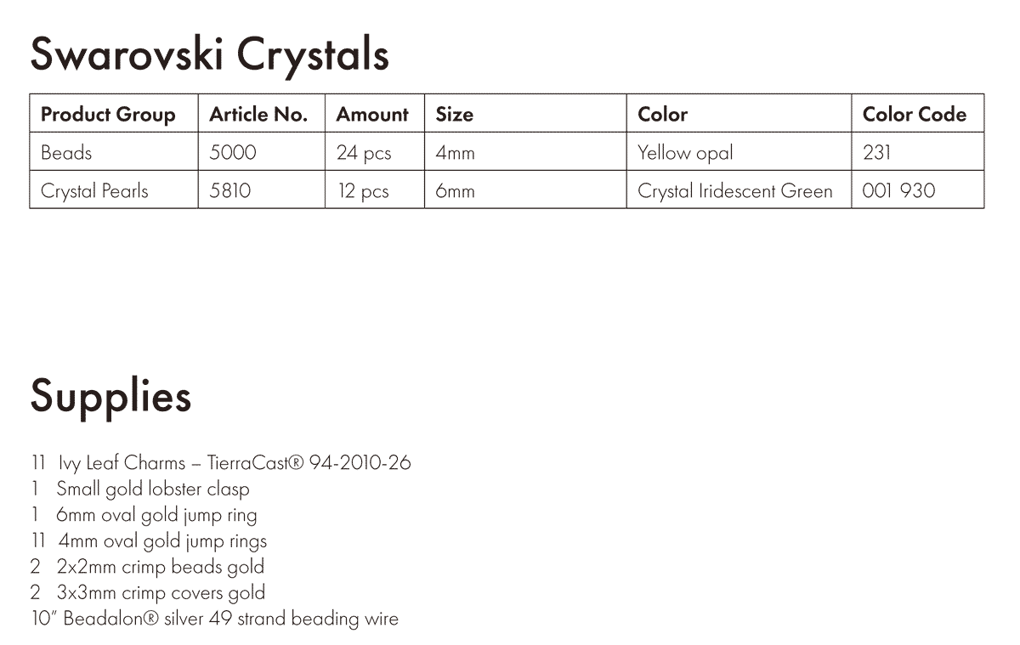Select the Amount column header
The width and height of the screenshot is (1020, 645).
coord(375,113)
